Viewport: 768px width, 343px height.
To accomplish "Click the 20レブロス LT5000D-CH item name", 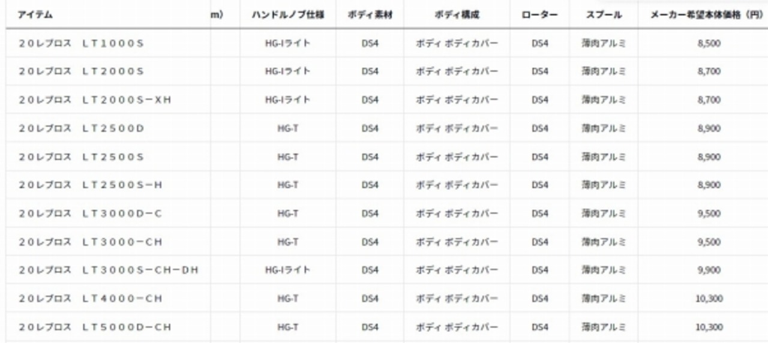I will (x=95, y=327).
